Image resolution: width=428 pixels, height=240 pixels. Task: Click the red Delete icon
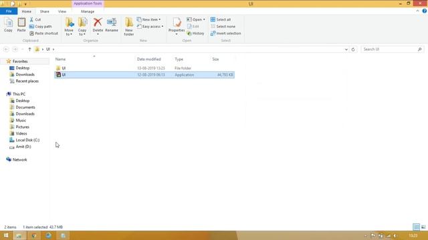pos(98,23)
